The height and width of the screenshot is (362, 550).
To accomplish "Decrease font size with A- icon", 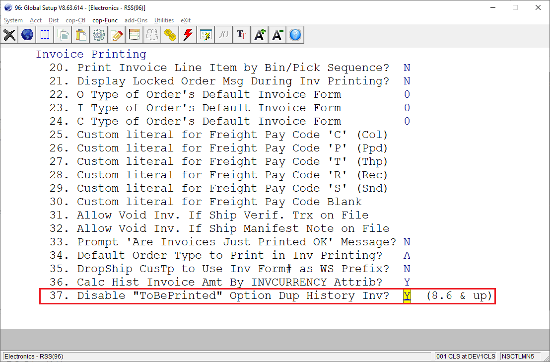I will click(x=278, y=35).
